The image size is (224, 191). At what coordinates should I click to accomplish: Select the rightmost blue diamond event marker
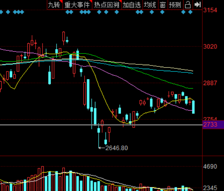tap(190, 12)
